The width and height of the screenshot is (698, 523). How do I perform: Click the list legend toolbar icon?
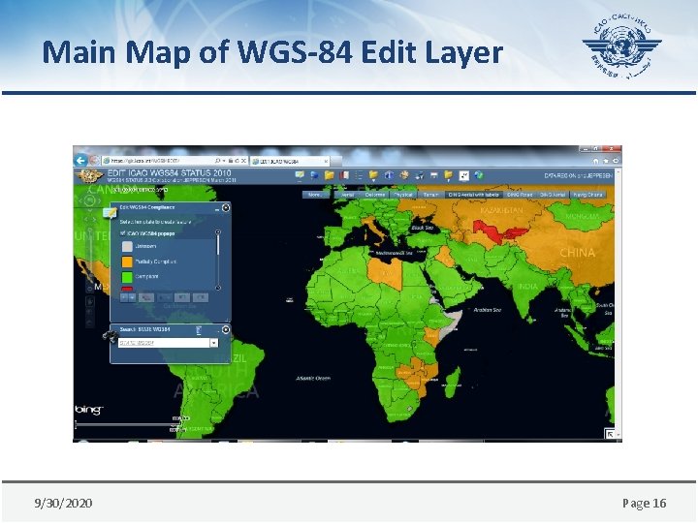click(x=359, y=175)
